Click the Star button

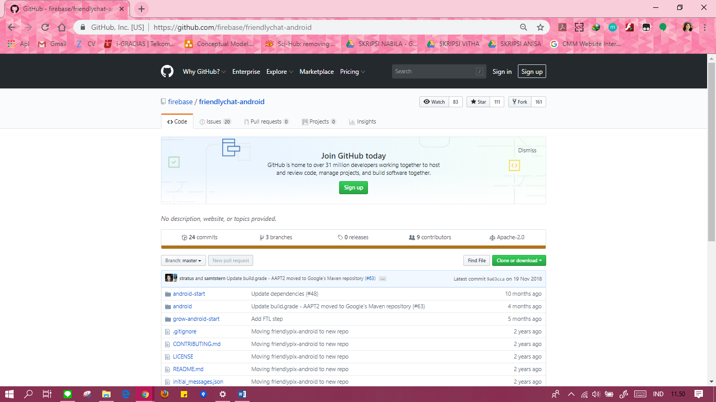click(x=478, y=102)
